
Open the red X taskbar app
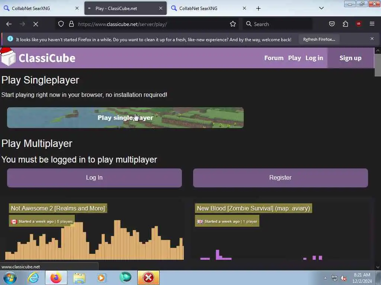148,278
